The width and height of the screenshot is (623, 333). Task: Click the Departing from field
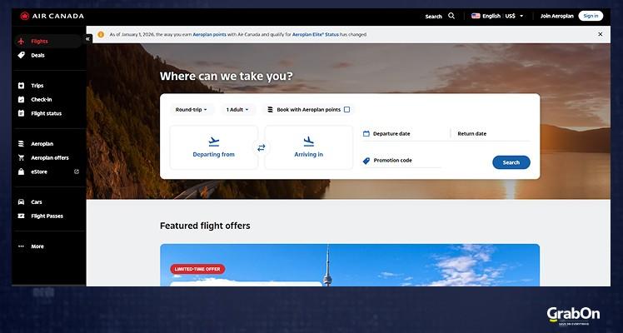click(x=214, y=147)
